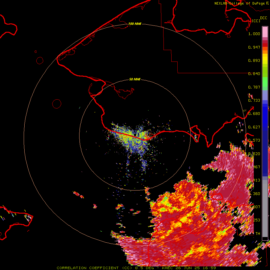Pick the light pink top color bar segment

click(265, 32)
